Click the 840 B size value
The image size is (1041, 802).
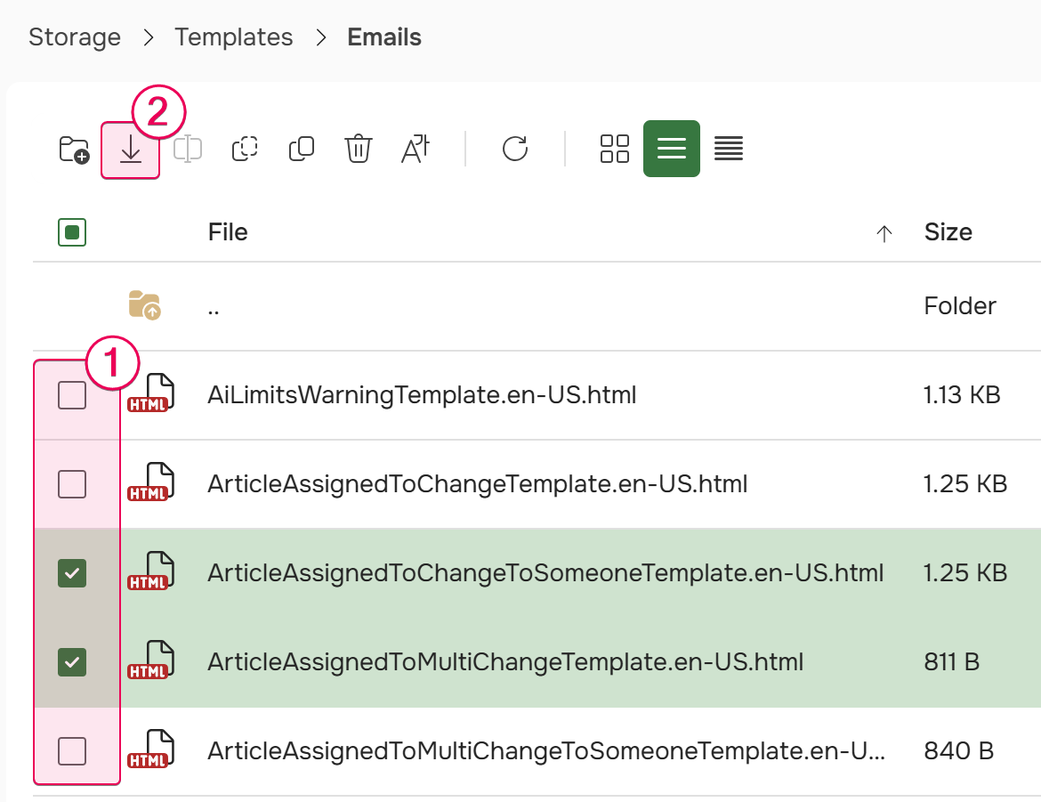click(958, 751)
